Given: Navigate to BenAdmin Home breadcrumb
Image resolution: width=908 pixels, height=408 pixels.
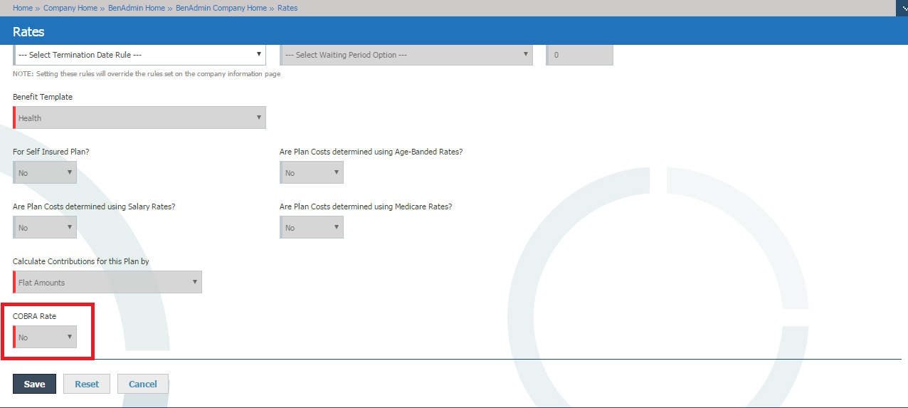Looking at the screenshot, I should coord(137,8).
